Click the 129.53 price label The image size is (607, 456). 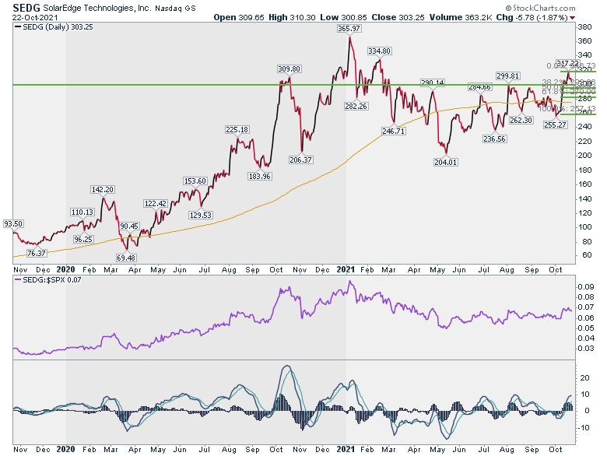click(201, 216)
